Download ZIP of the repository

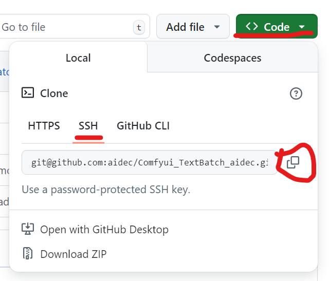(64, 254)
